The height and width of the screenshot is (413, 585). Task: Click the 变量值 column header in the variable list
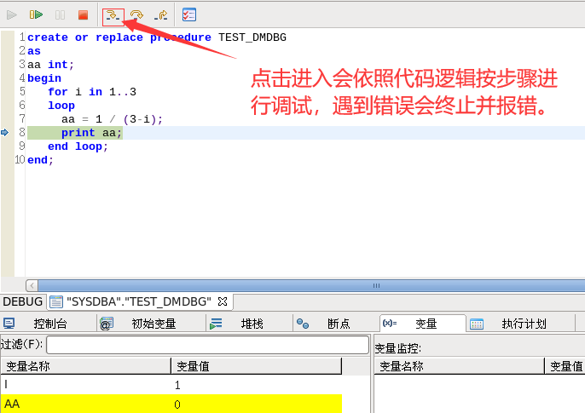tap(257, 366)
